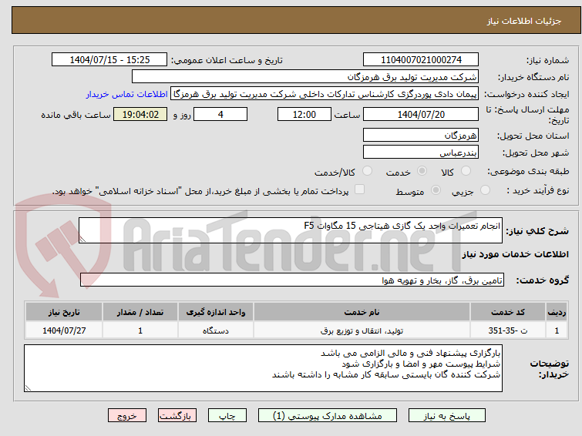Screen dimensions: 582x436
Task: Click the چاپ print button
Action: (227, 416)
